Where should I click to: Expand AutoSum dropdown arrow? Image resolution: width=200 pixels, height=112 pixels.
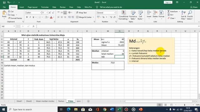pyautogui.click(x=179, y=12)
